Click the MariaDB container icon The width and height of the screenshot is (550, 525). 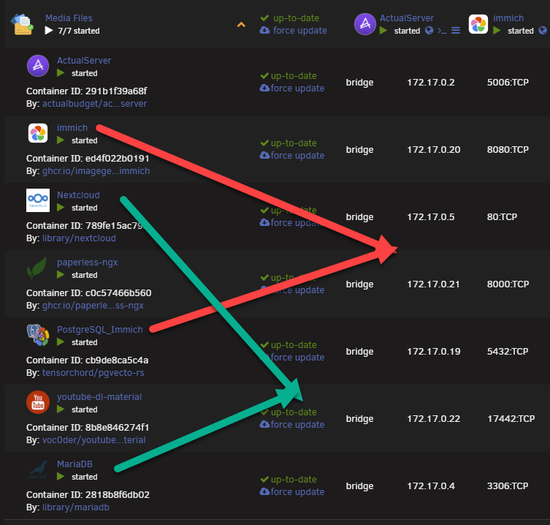pyautogui.click(x=38, y=470)
